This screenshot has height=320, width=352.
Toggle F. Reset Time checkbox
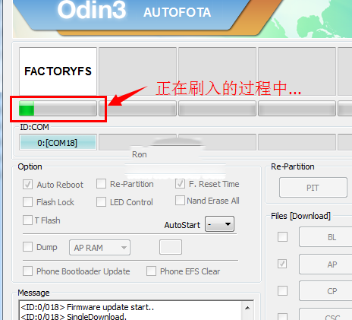(x=180, y=184)
